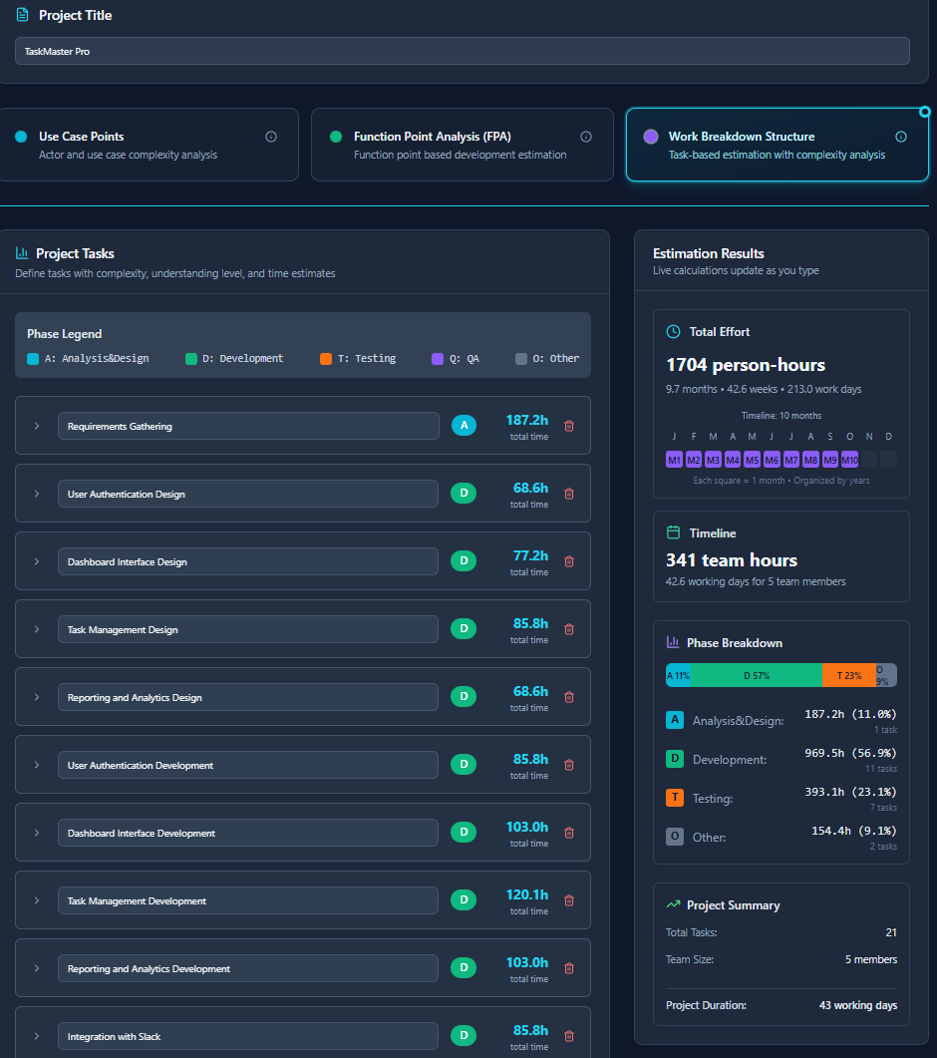Image resolution: width=937 pixels, height=1058 pixels.
Task: Select Work Breakdown Structure method
Action: pyautogui.click(x=778, y=145)
